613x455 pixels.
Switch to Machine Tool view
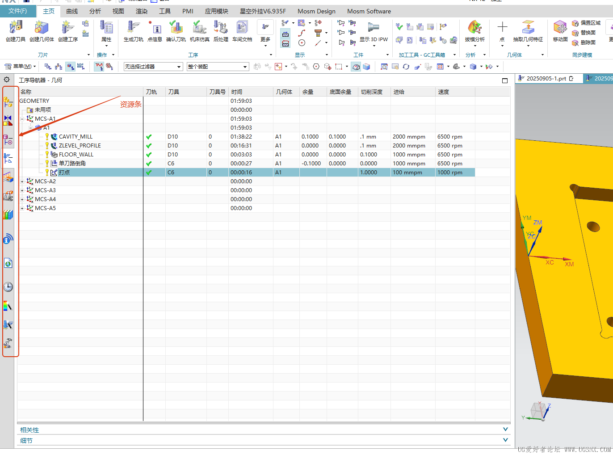59,67
